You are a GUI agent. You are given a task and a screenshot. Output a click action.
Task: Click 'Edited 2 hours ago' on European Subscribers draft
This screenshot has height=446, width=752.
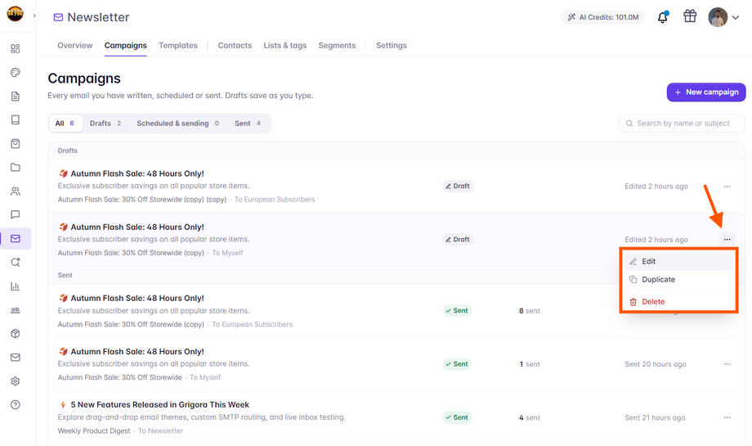656,187
